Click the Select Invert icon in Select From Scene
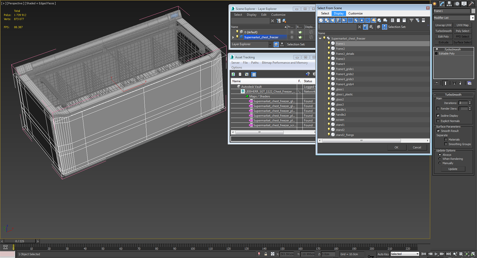The height and width of the screenshot is (258, 477). pos(404,20)
